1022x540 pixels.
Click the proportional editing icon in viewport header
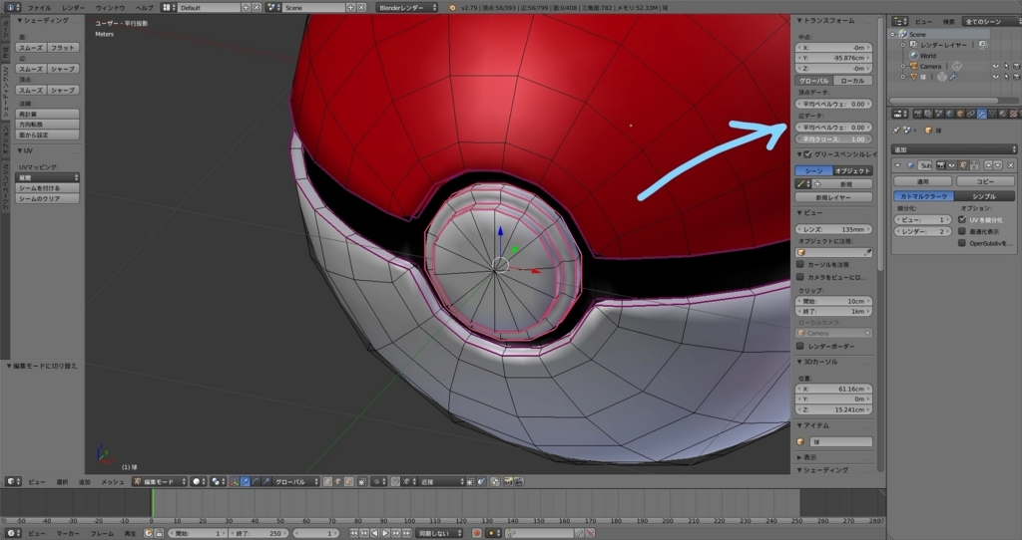click(379, 481)
